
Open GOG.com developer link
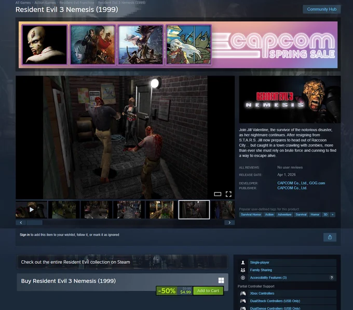317,183
